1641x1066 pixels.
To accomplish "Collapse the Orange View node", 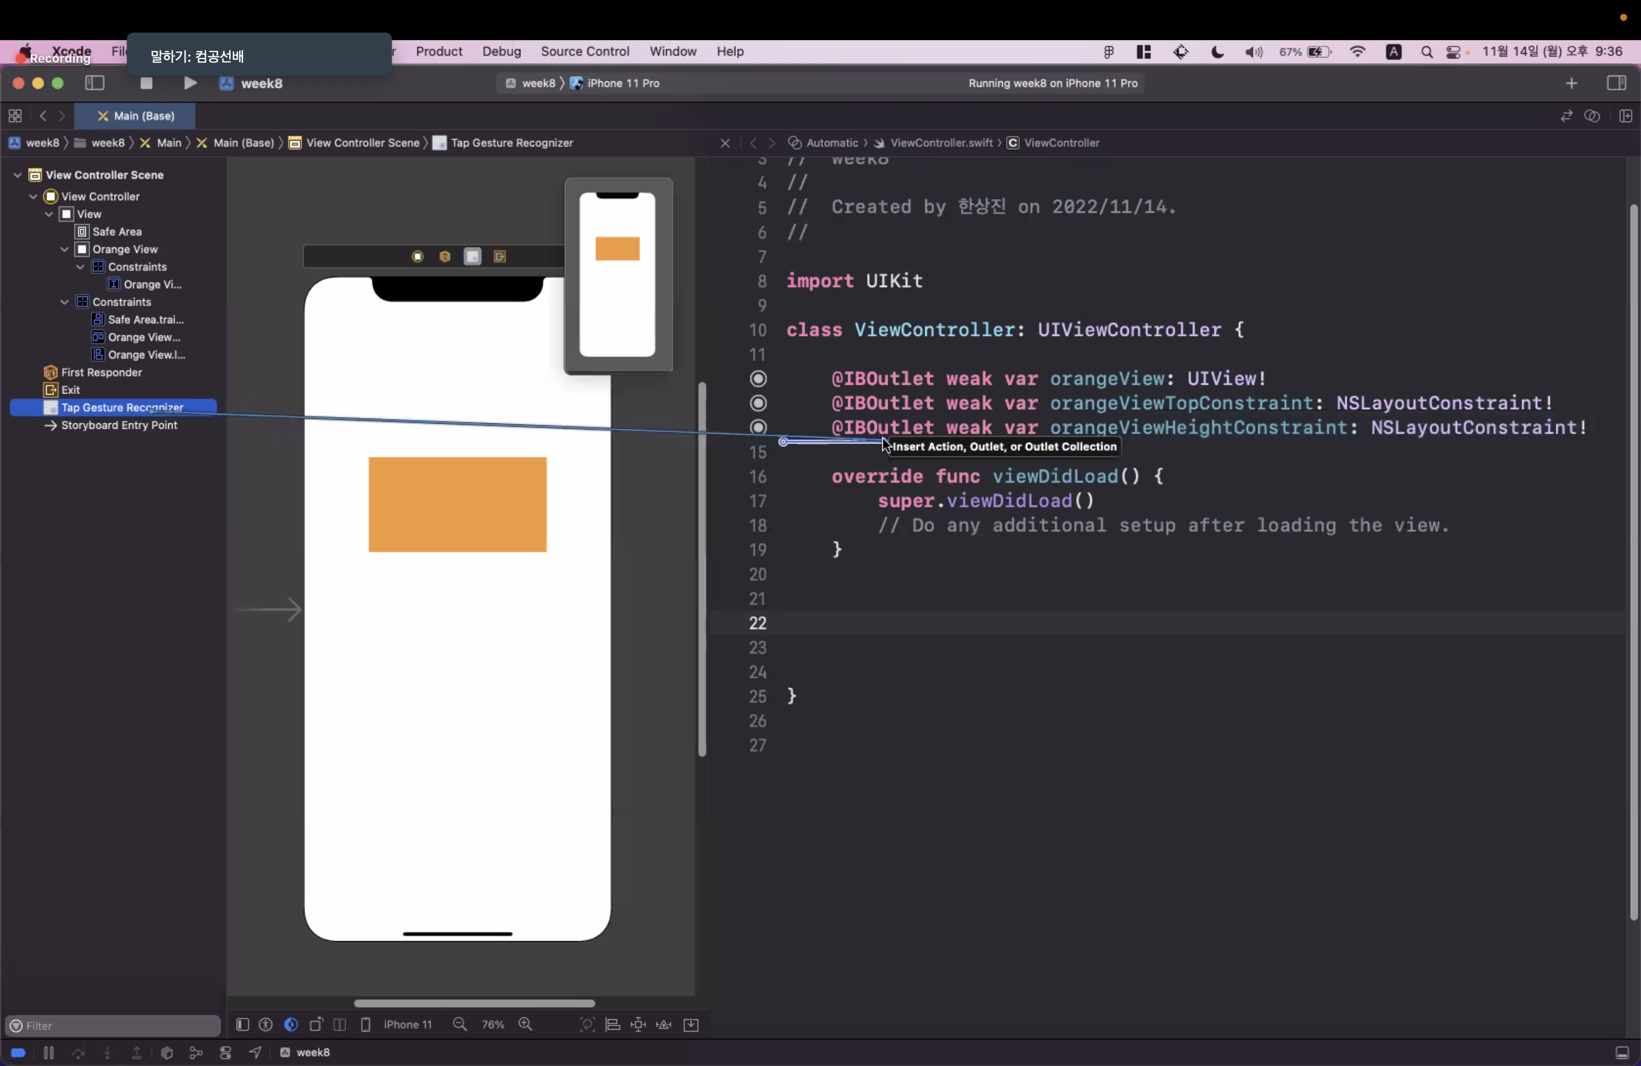I will (x=64, y=250).
